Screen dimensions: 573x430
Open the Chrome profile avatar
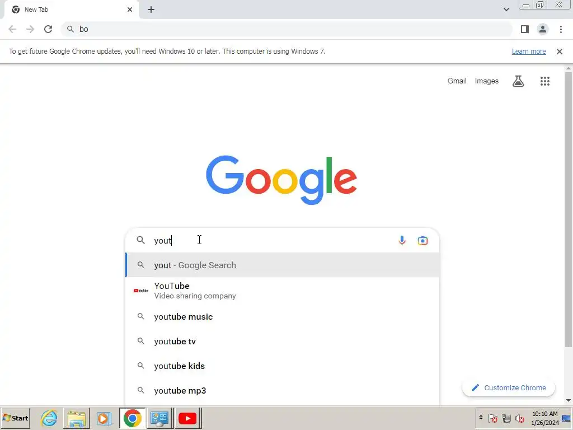(543, 29)
